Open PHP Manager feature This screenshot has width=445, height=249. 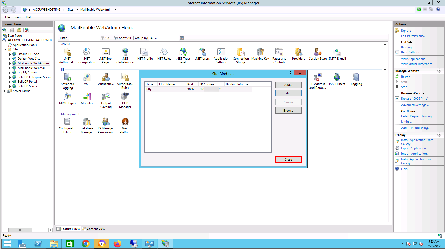point(125,100)
